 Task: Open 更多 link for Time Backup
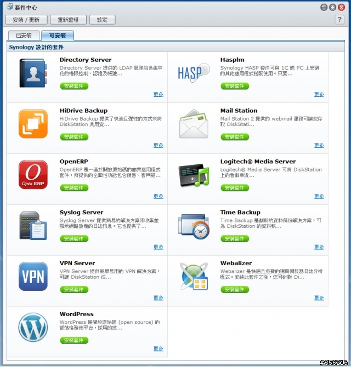point(319,246)
